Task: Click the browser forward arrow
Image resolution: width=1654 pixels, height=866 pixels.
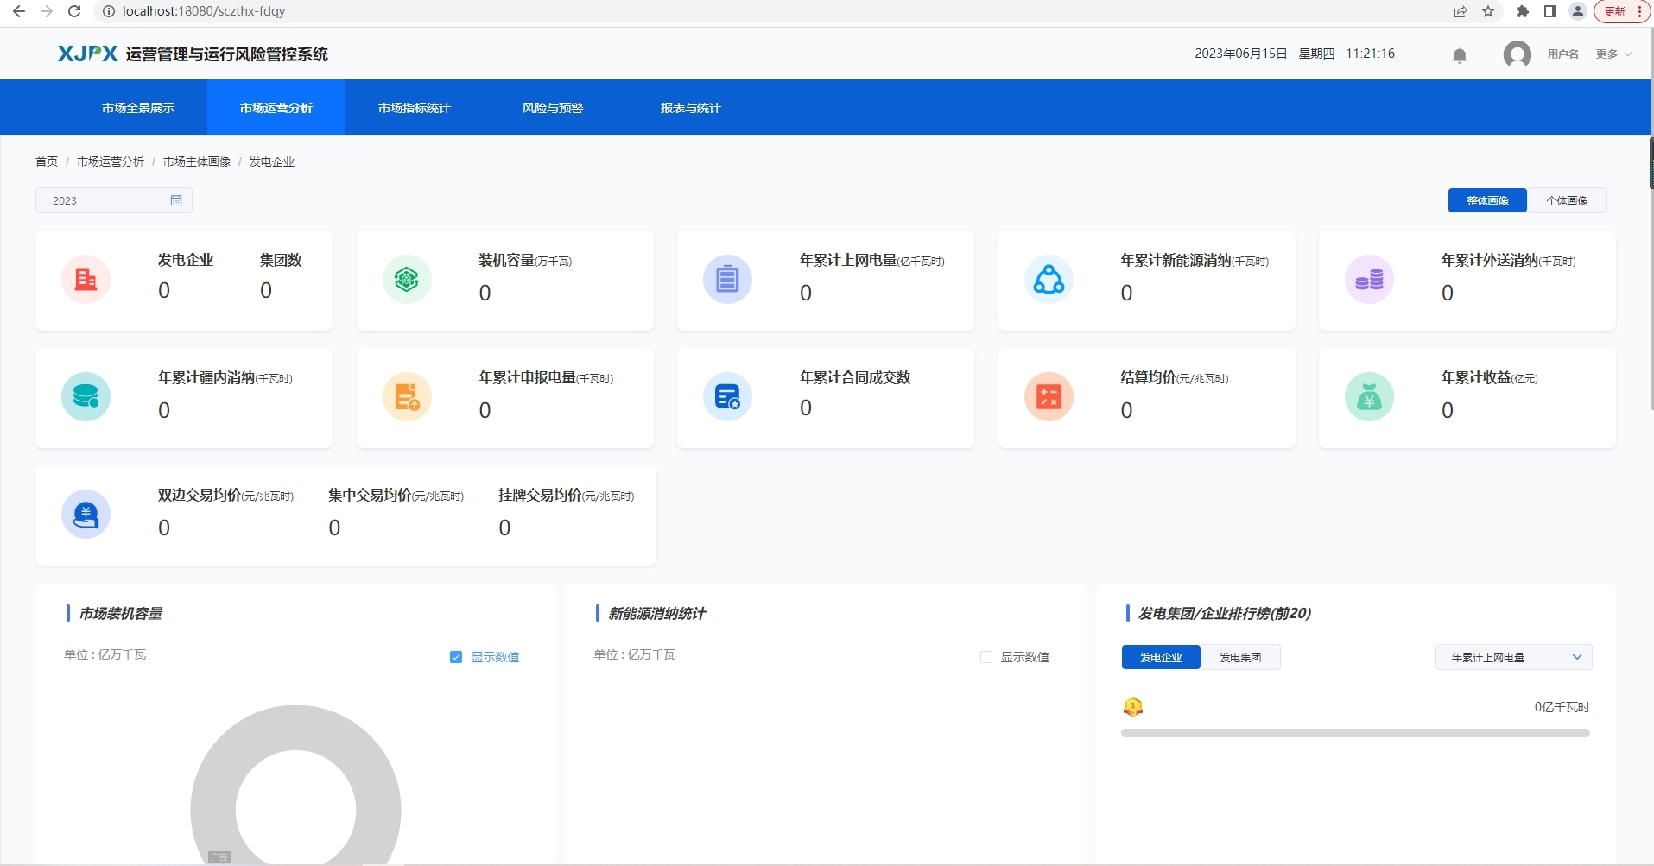Action: 47,11
